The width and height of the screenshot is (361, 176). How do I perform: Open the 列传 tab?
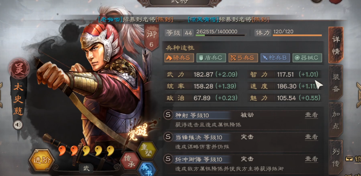point(336,157)
